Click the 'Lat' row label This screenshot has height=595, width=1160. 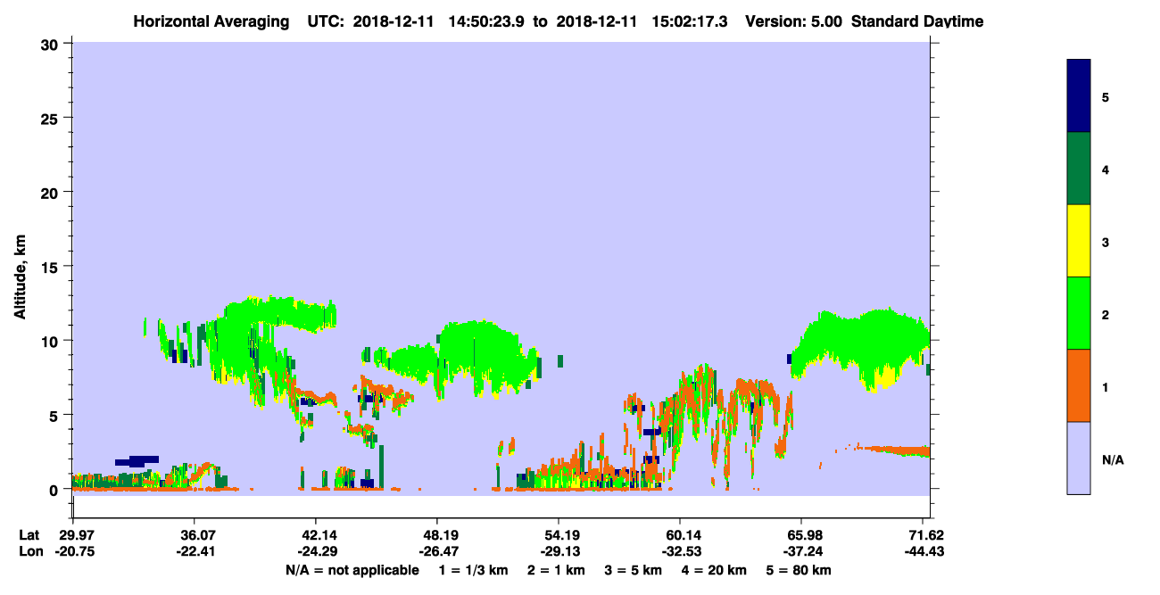point(29,535)
